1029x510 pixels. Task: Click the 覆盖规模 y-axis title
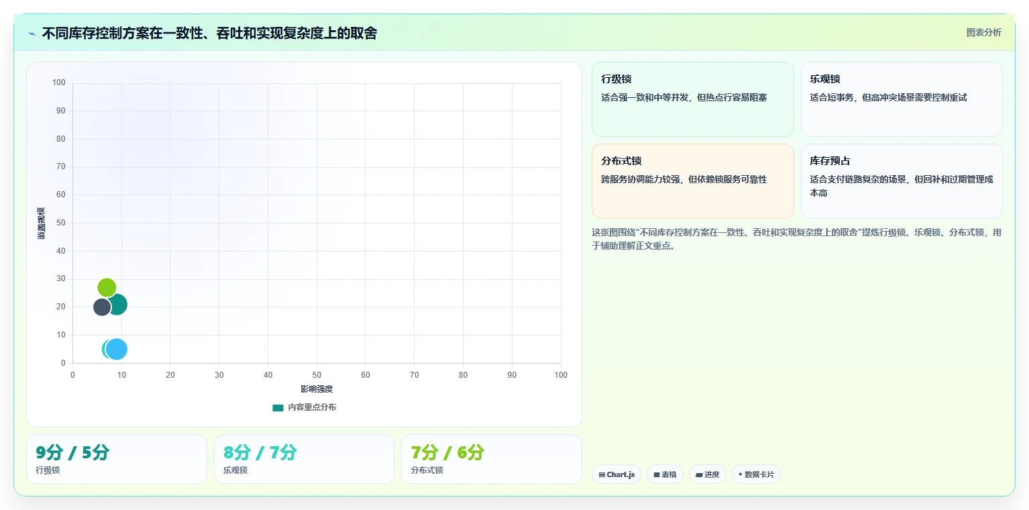(x=41, y=223)
